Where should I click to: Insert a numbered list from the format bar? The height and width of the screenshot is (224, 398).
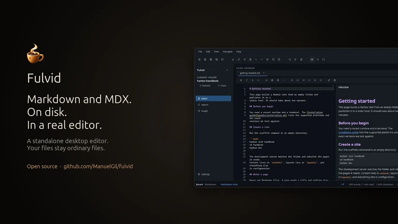tap(298, 80)
